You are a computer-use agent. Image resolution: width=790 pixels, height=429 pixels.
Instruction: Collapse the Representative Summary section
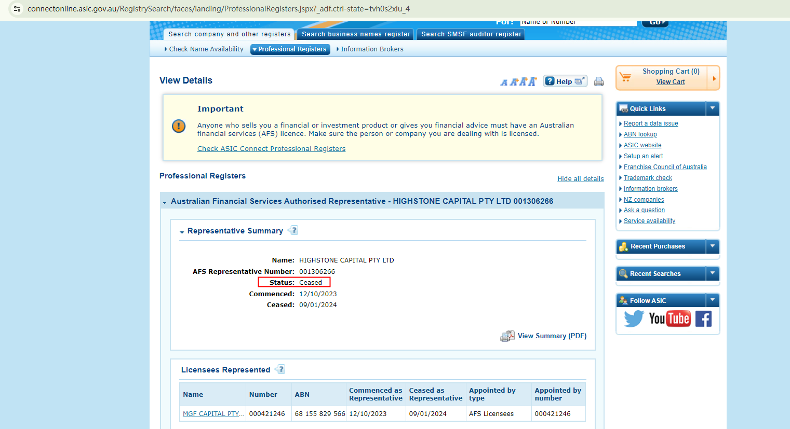click(182, 232)
